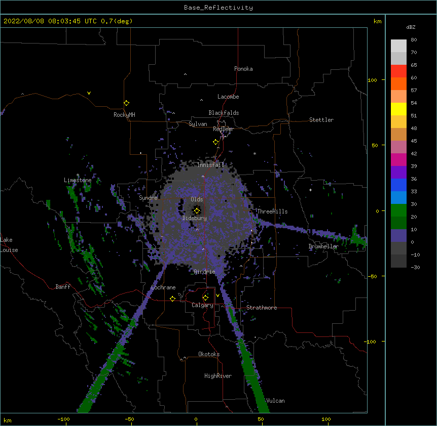Click the HighRiver label
The width and height of the screenshot is (437, 426).
click(218, 376)
